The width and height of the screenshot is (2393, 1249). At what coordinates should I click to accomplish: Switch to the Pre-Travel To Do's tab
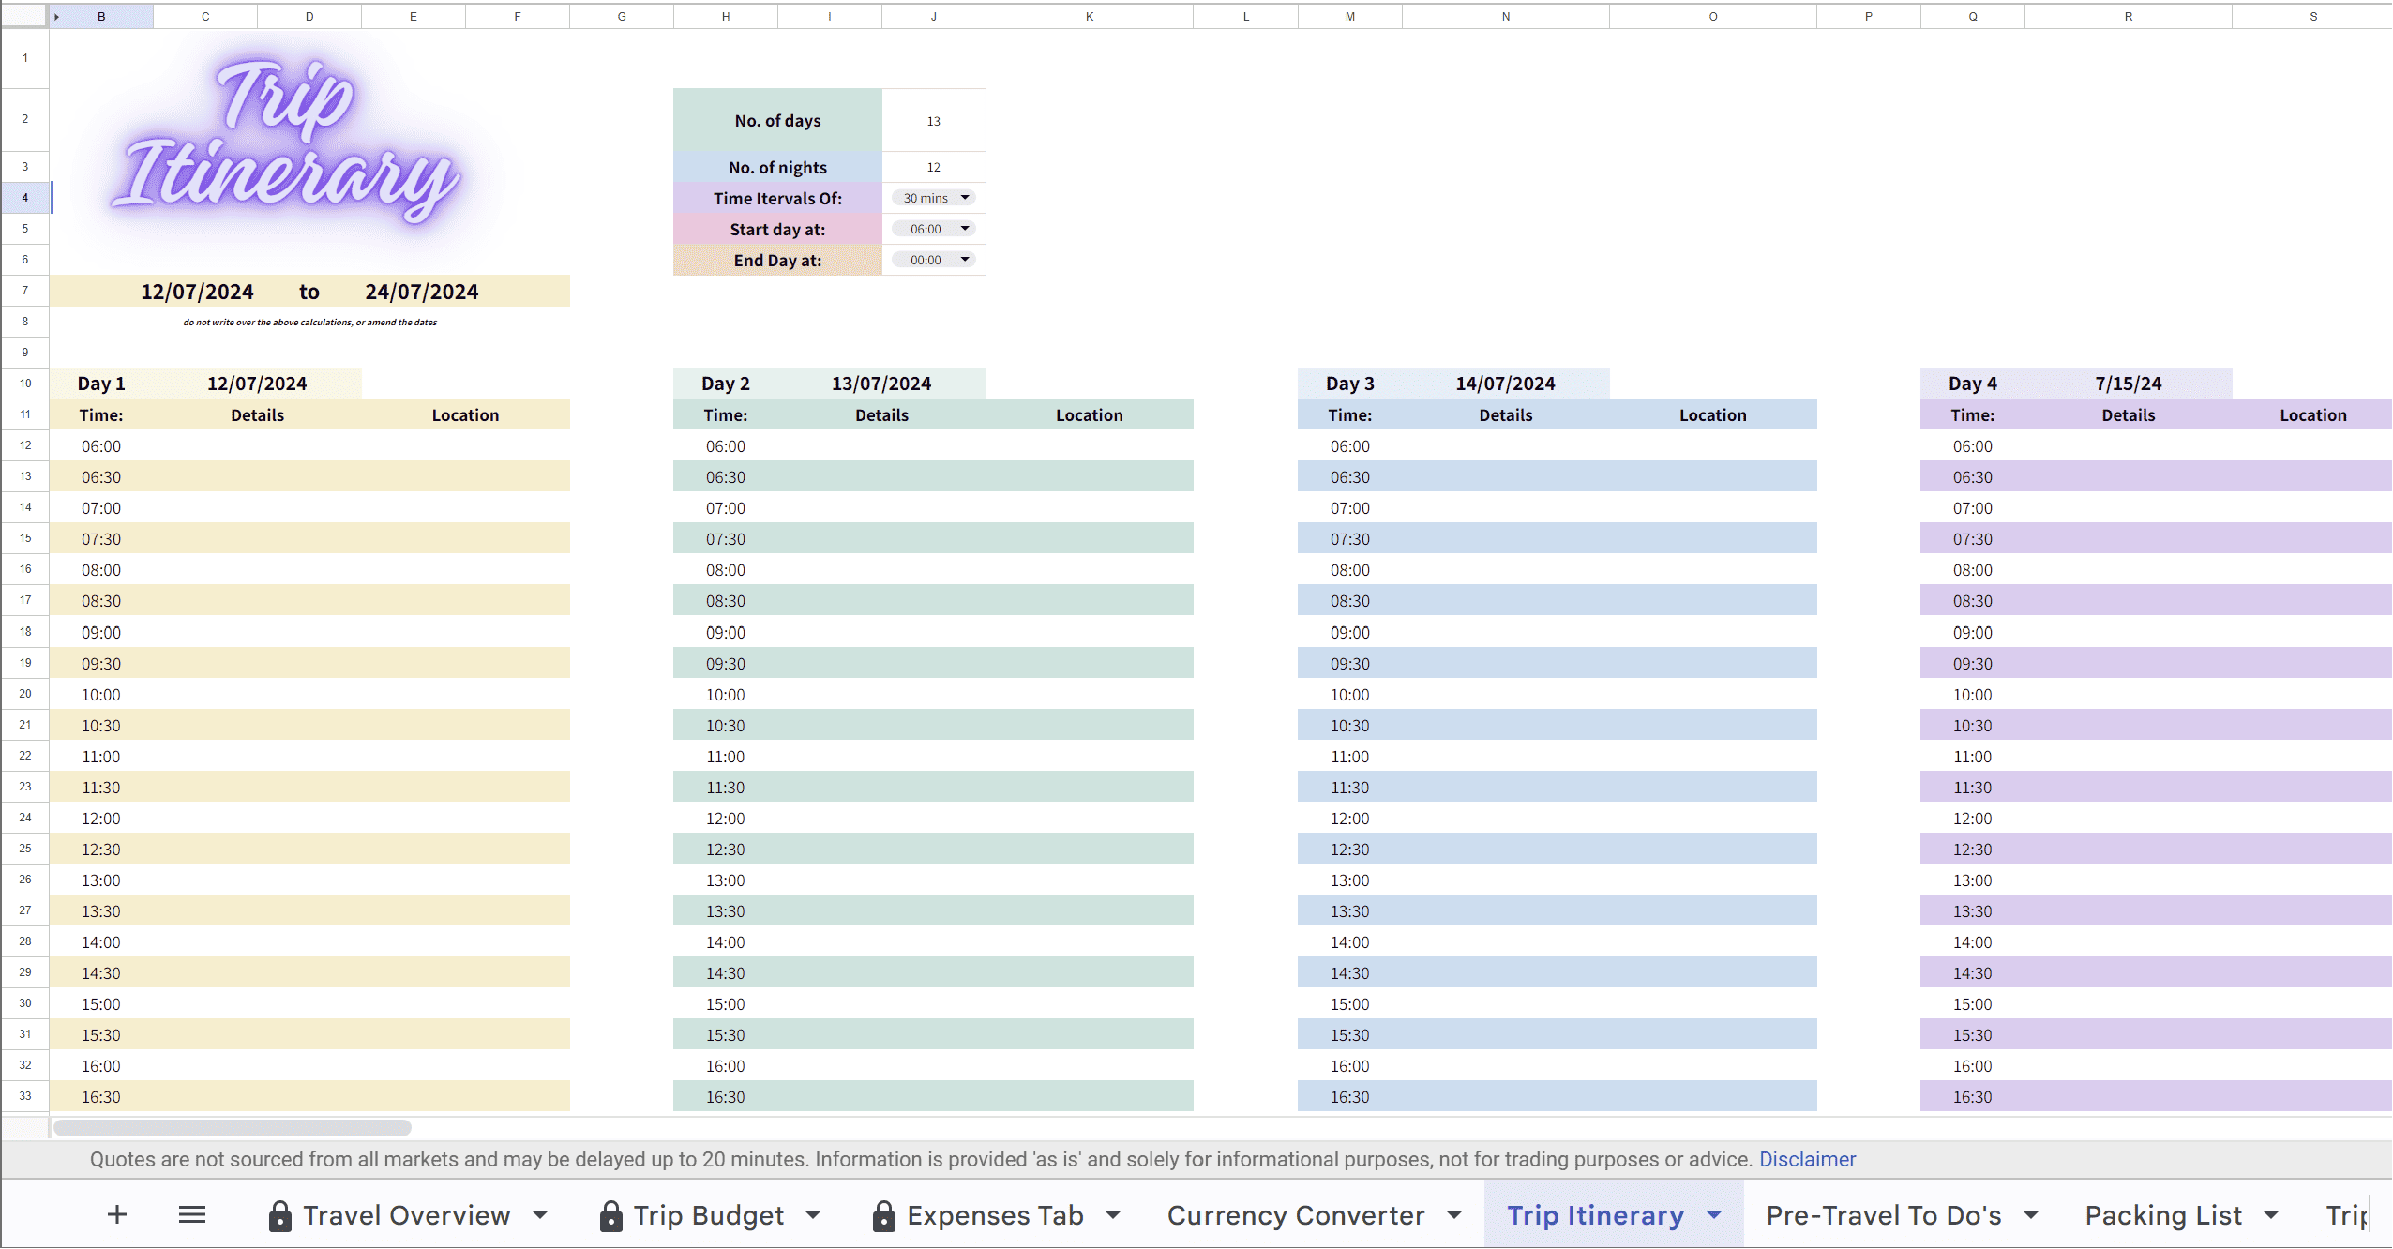tap(1883, 1215)
